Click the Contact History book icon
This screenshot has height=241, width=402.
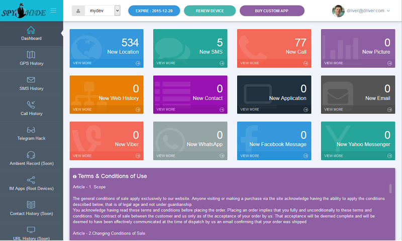tap(31, 205)
